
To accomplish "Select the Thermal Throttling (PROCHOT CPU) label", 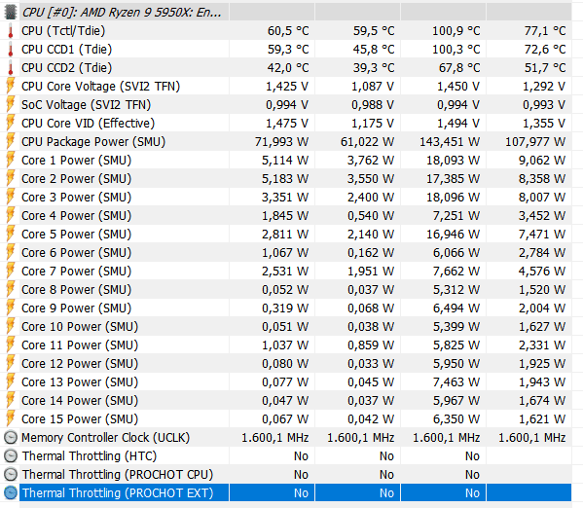I will [118, 474].
